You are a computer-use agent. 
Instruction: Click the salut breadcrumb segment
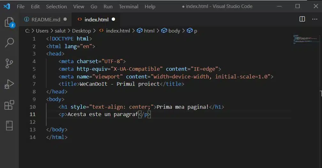(60, 31)
